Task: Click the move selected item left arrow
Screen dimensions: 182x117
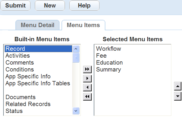Action: pos(87,88)
